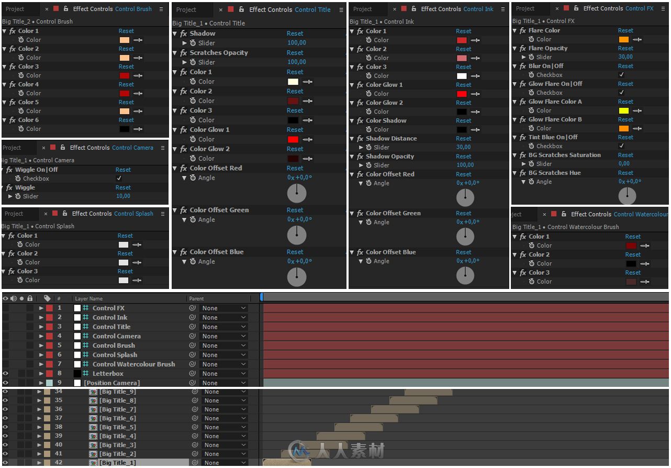Image resolution: width=671 pixels, height=468 pixels.
Task: Collapse the Shadow effect in Control Title
Action: click(x=175, y=34)
